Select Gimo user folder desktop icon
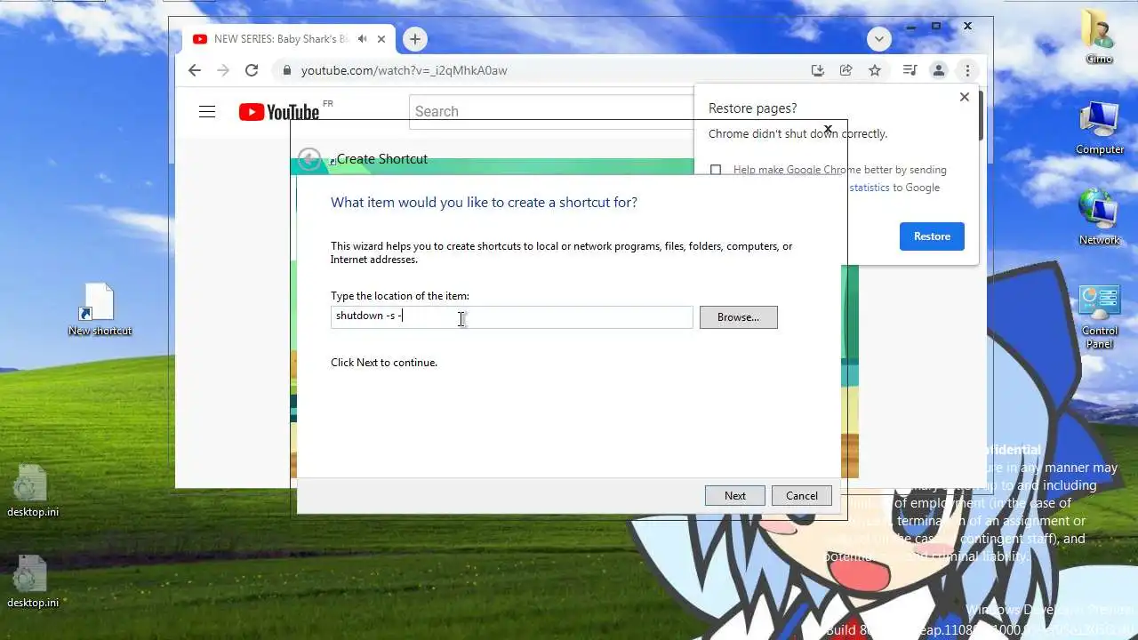The width and height of the screenshot is (1138, 640). [1099, 36]
